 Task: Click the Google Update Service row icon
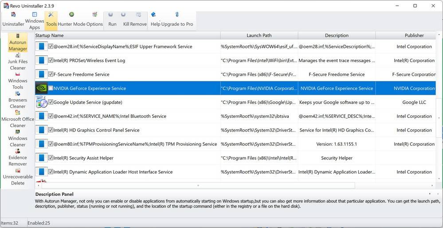click(42, 102)
